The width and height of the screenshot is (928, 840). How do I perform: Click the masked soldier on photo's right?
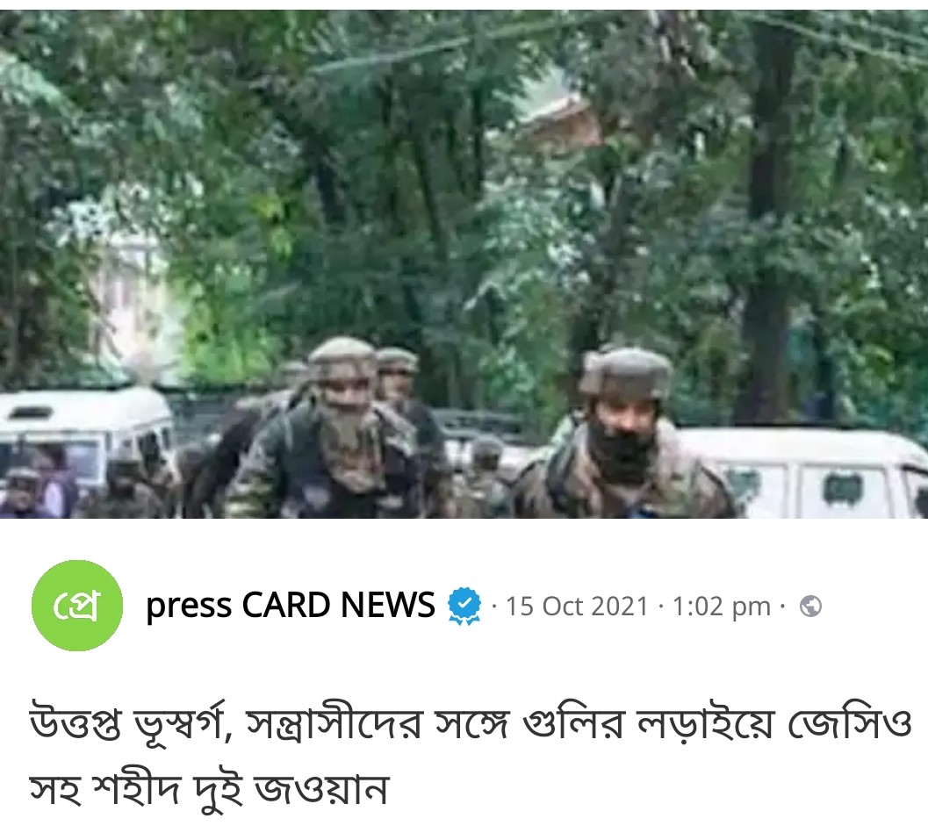click(622, 438)
